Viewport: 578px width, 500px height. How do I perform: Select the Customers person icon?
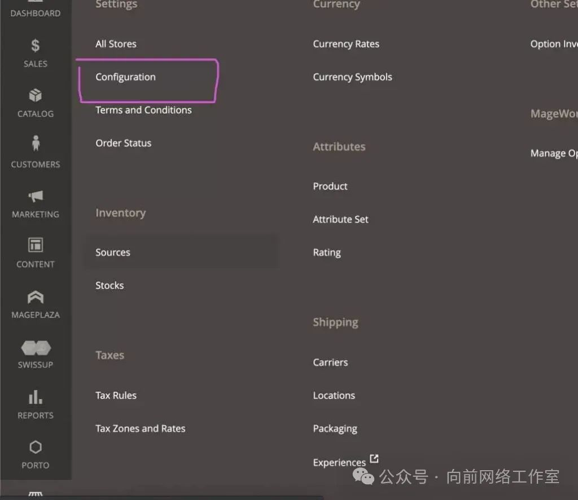36,144
